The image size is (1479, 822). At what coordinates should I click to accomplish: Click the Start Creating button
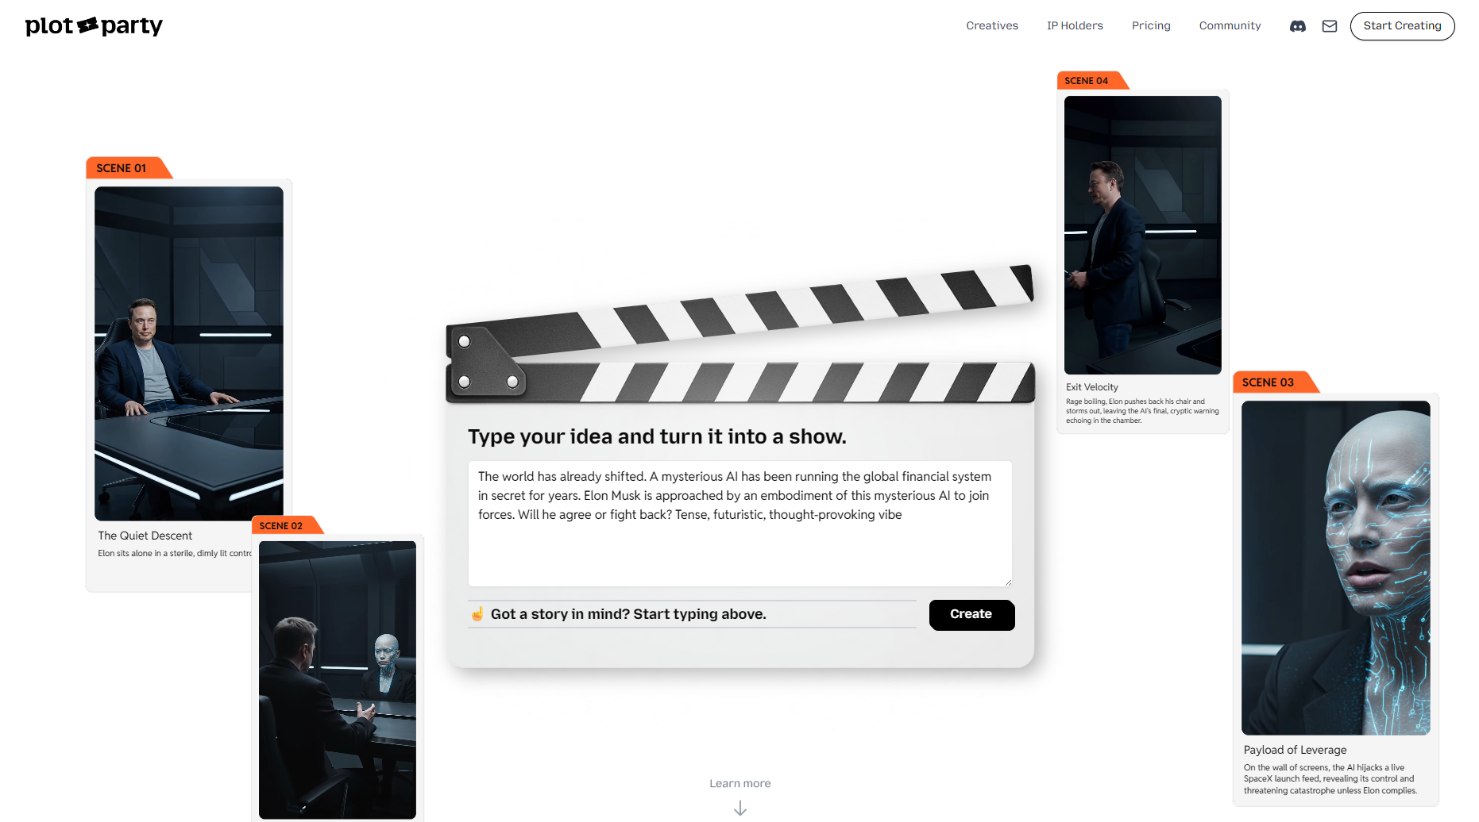(1402, 25)
